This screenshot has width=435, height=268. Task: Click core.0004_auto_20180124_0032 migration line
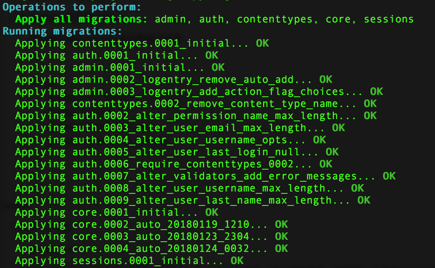coord(152,248)
